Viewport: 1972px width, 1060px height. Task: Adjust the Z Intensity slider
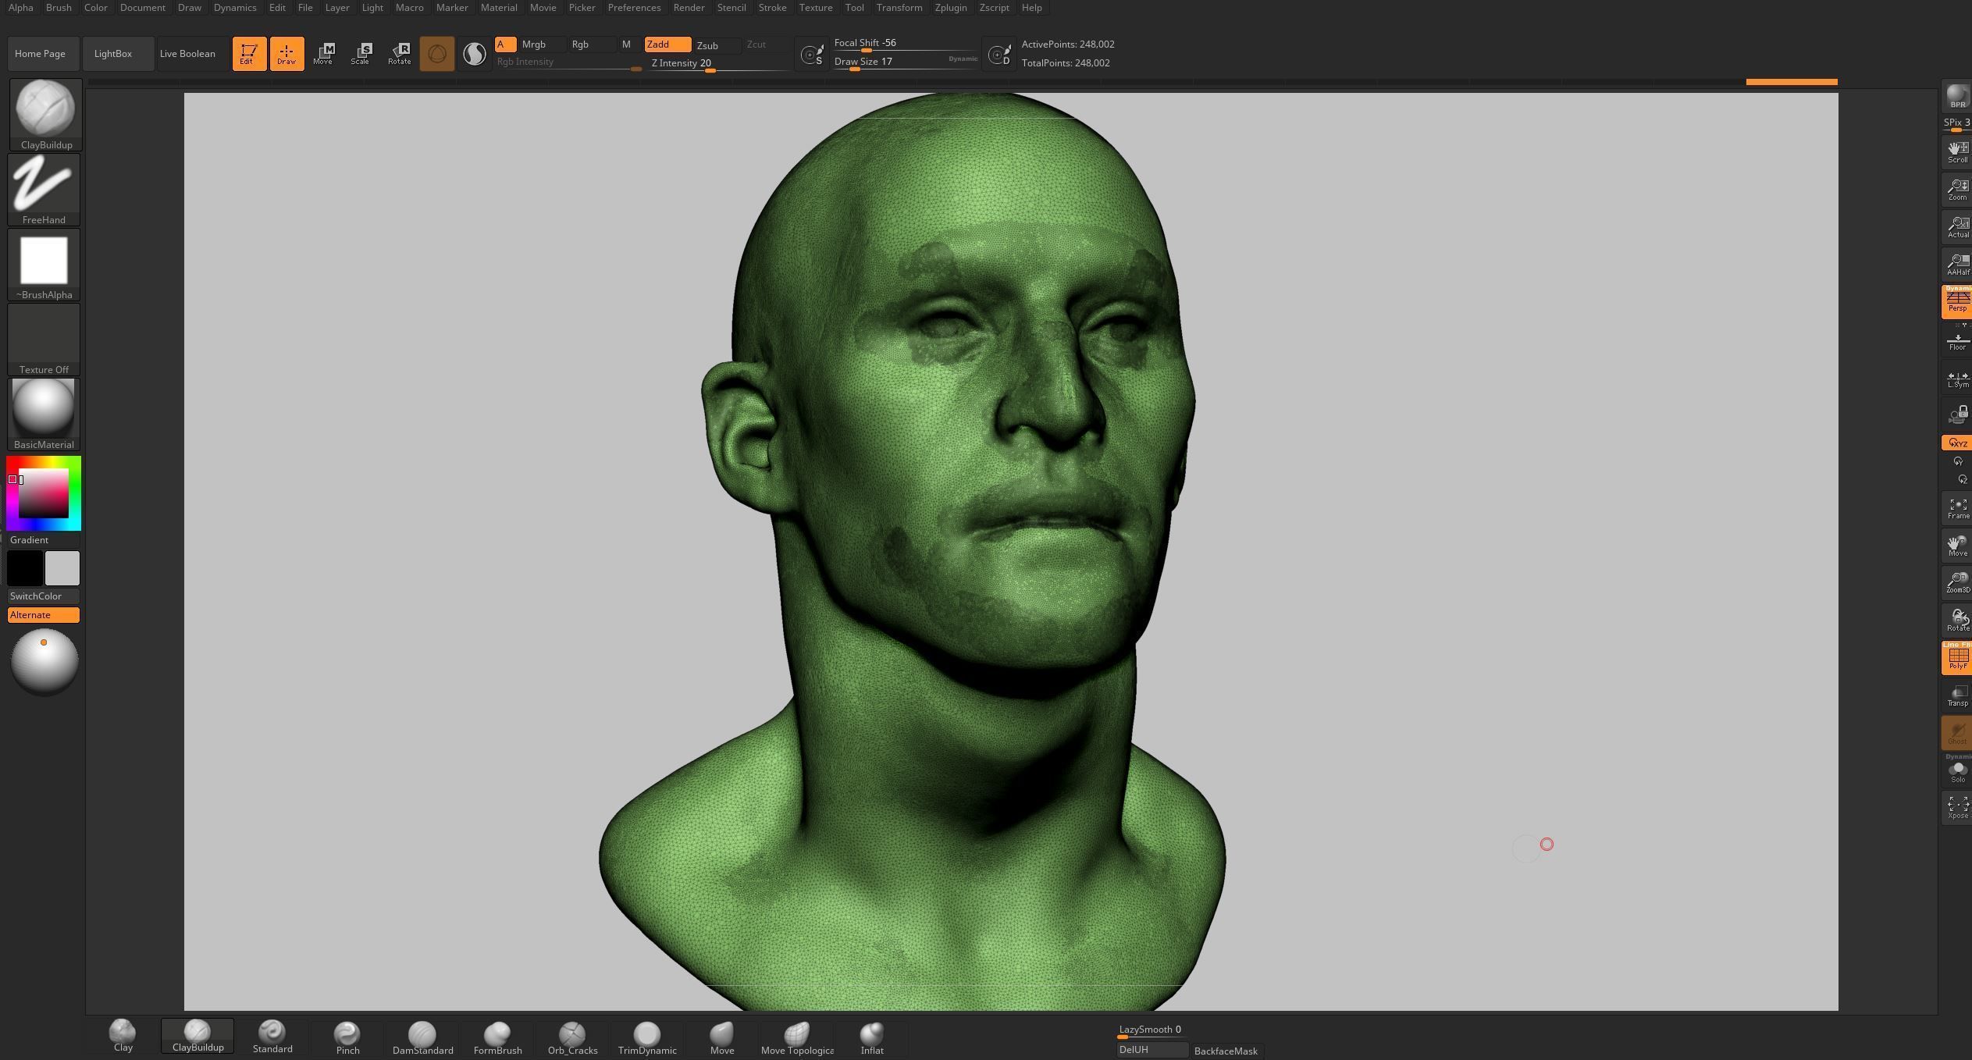pyautogui.click(x=721, y=63)
